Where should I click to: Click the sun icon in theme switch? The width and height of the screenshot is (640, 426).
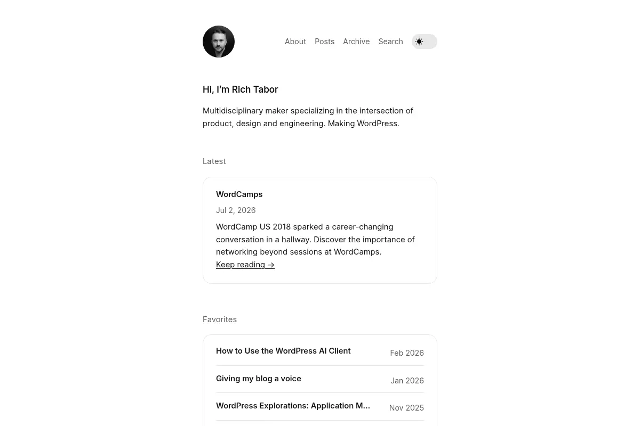[x=419, y=42]
